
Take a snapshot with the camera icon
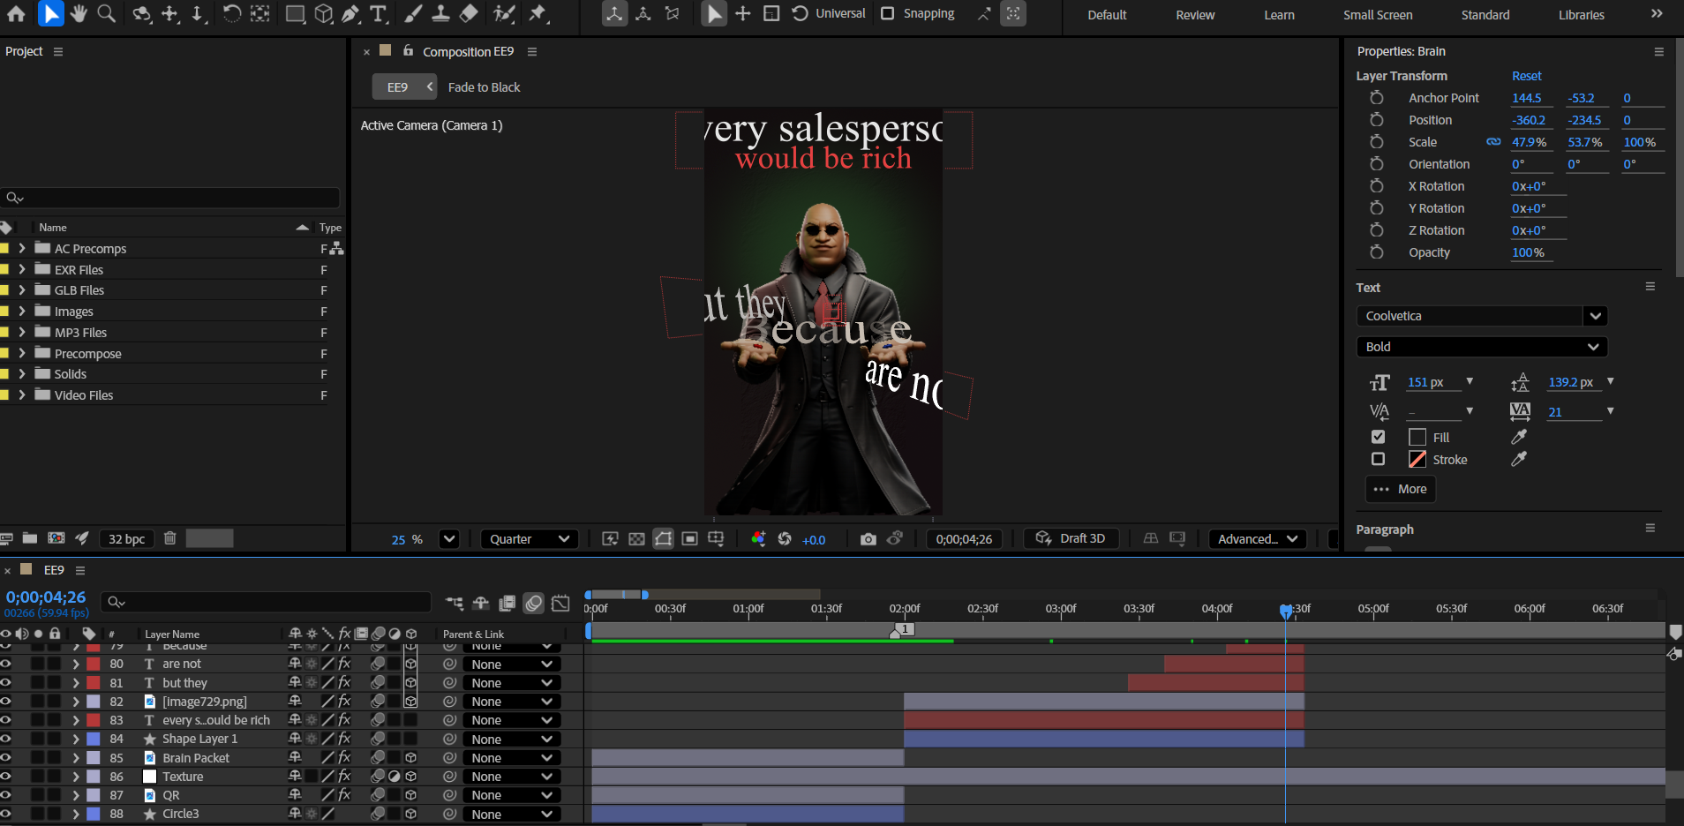pyautogui.click(x=868, y=539)
